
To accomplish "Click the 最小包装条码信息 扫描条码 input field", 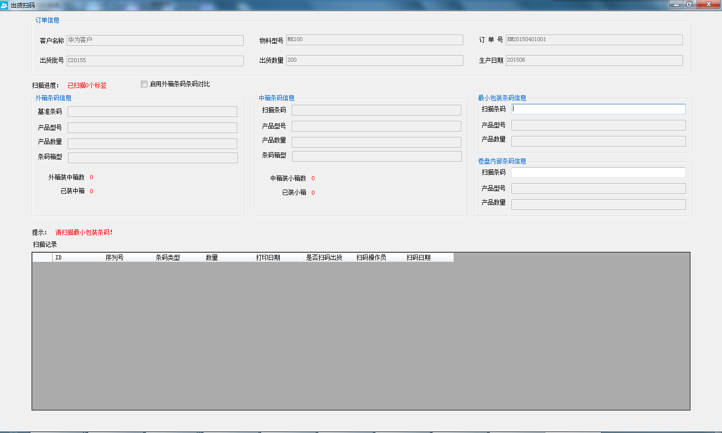I will click(x=598, y=109).
